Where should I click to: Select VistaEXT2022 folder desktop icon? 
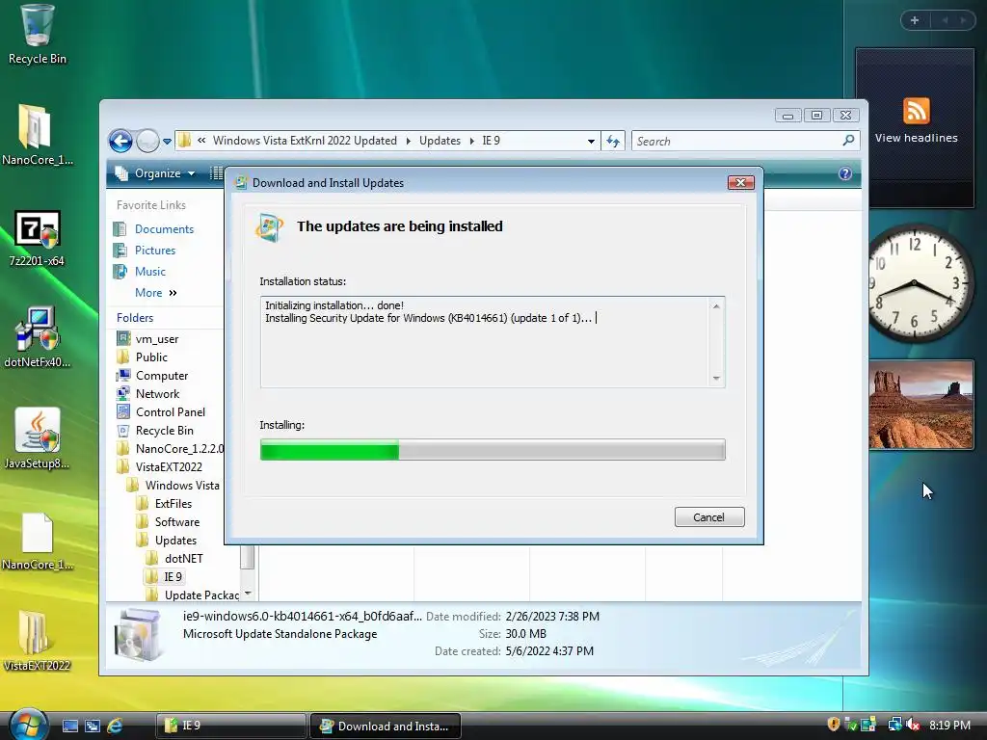click(37, 641)
